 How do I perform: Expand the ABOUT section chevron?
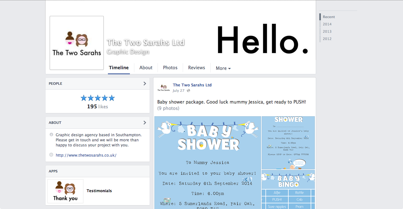pyautogui.click(x=145, y=123)
